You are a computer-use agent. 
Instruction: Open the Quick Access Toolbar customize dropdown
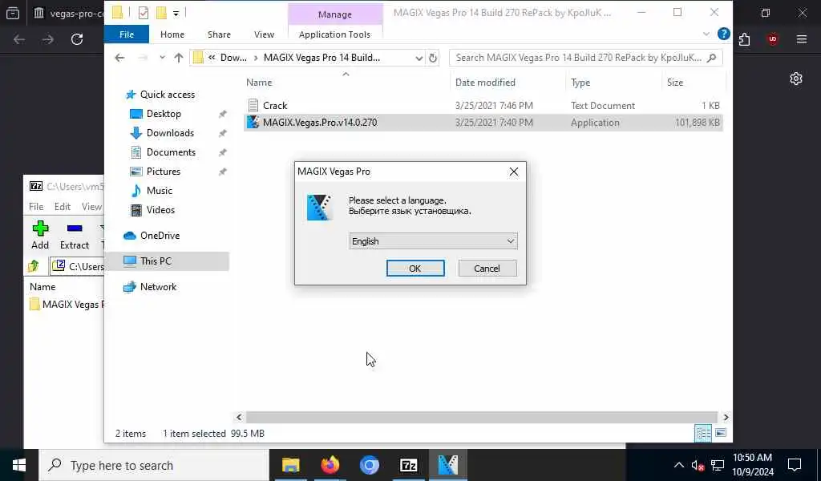click(x=176, y=14)
